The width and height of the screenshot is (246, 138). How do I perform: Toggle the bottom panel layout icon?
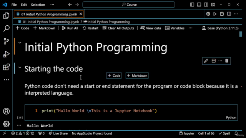click(199, 5)
